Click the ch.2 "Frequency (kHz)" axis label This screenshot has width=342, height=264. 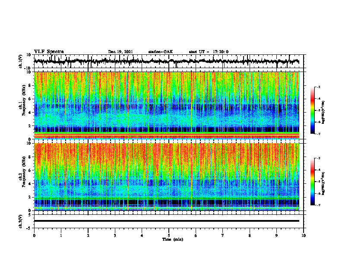(x=23, y=172)
